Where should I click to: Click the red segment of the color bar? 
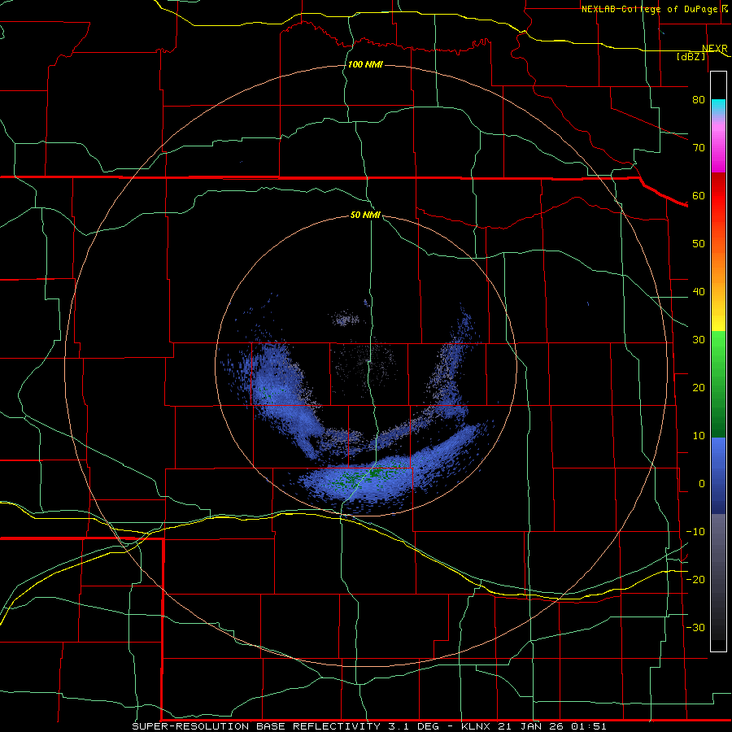tap(718, 195)
